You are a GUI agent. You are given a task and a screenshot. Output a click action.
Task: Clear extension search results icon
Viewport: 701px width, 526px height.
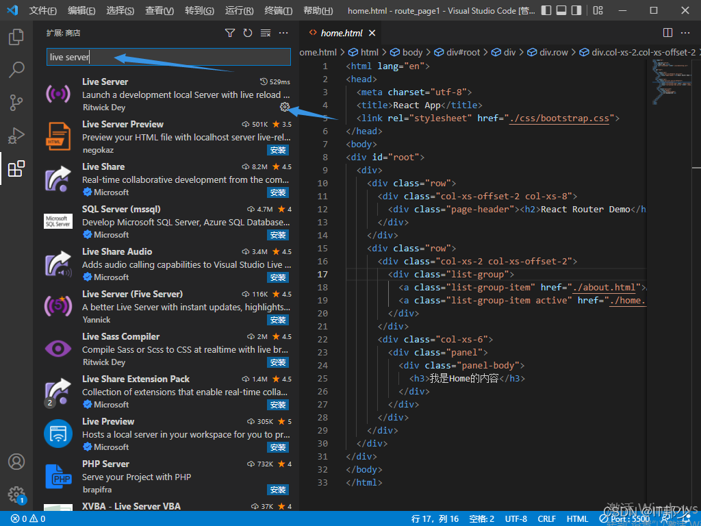coord(266,33)
